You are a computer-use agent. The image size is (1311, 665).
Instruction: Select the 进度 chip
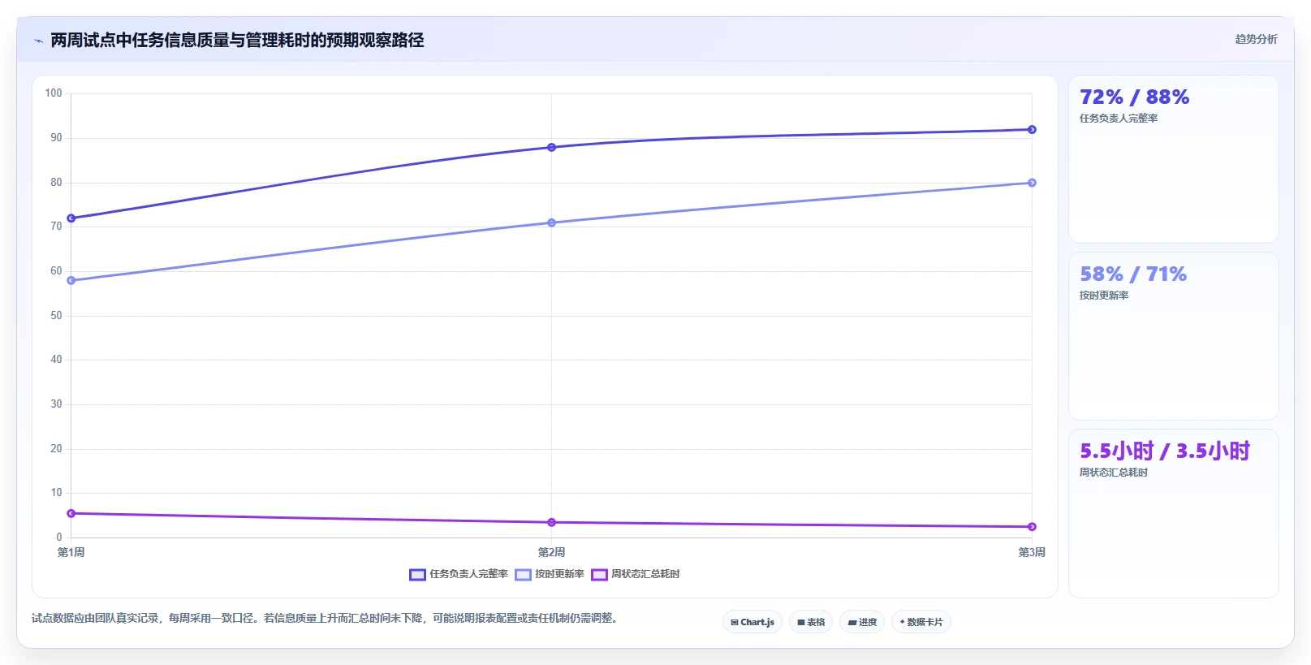click(x=862, y=622)
